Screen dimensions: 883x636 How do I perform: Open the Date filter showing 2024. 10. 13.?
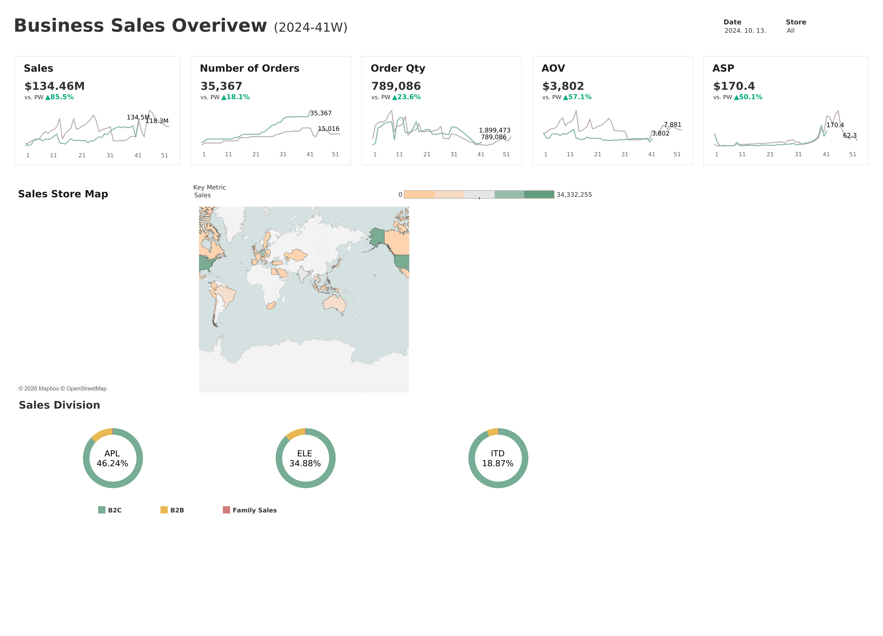click(745, 30)
